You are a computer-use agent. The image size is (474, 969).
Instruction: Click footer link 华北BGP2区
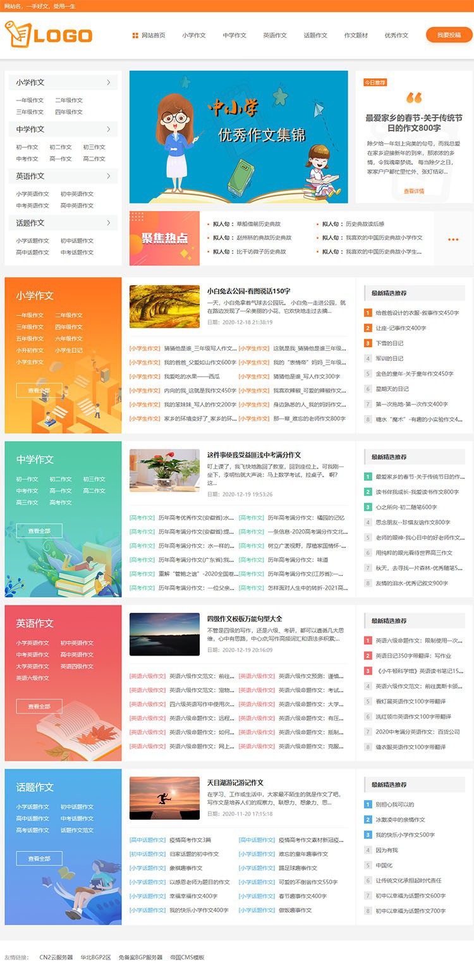click(x=95, y=957)
